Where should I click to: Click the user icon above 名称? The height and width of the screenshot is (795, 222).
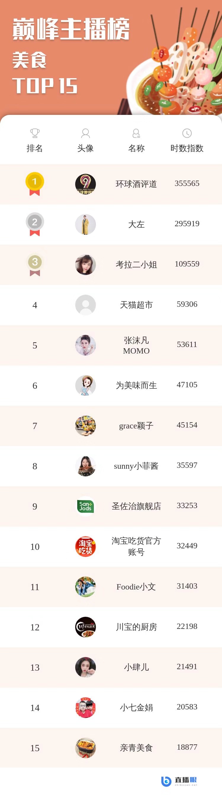(136, 133)
